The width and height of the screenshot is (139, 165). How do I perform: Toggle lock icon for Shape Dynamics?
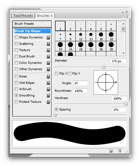click(48, 37)
